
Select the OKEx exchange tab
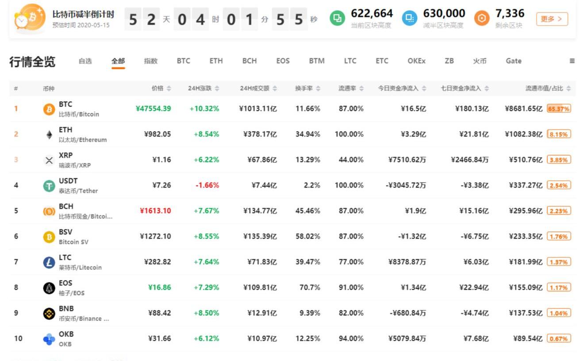[416, 61]
